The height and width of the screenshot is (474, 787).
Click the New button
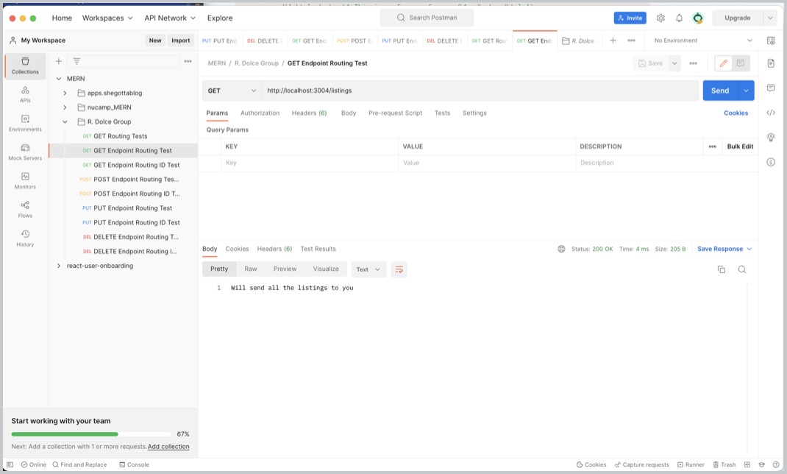point(155,40)
